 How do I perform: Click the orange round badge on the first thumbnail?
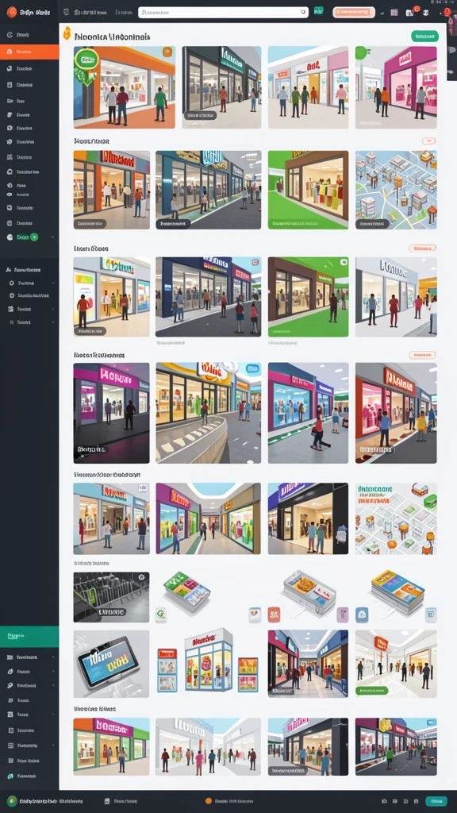(x=167, y=52)
